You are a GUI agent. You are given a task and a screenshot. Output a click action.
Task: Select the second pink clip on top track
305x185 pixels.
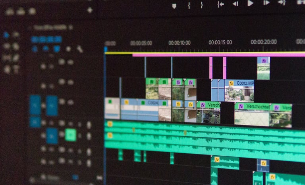pos(225,68)
